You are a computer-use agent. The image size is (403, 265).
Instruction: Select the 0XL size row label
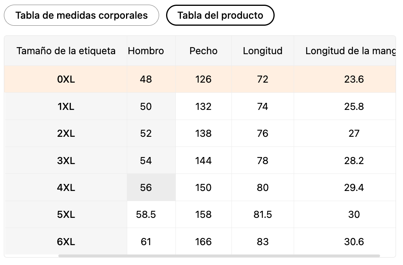tap(66, 79)
